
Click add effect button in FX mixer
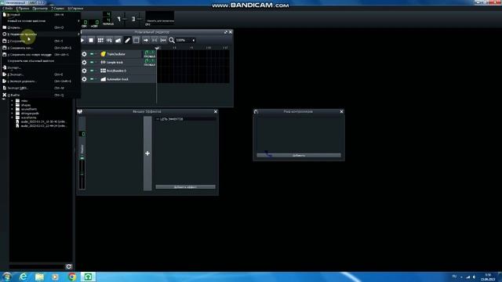(185, 187)
